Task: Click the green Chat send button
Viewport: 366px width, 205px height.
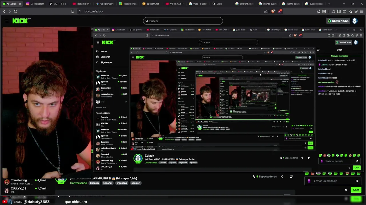Action: 356,190
